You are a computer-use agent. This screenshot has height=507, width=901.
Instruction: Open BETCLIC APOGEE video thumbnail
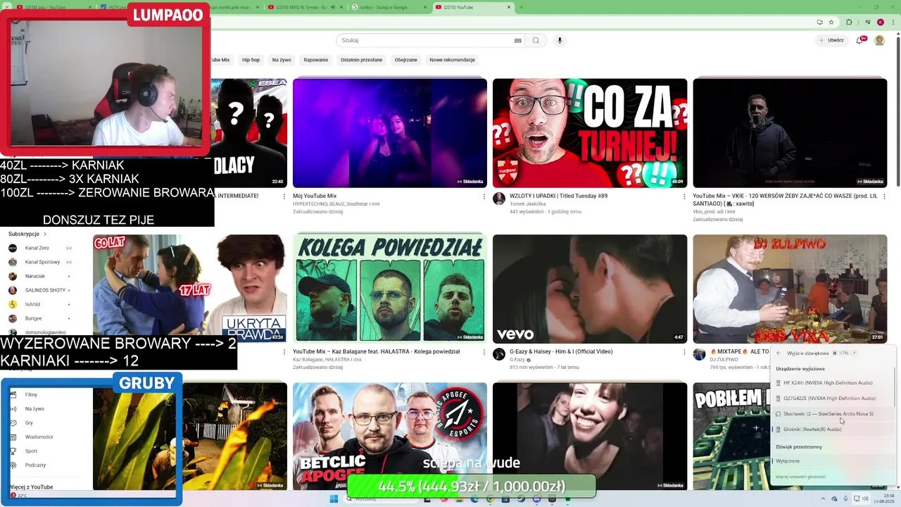390,437
